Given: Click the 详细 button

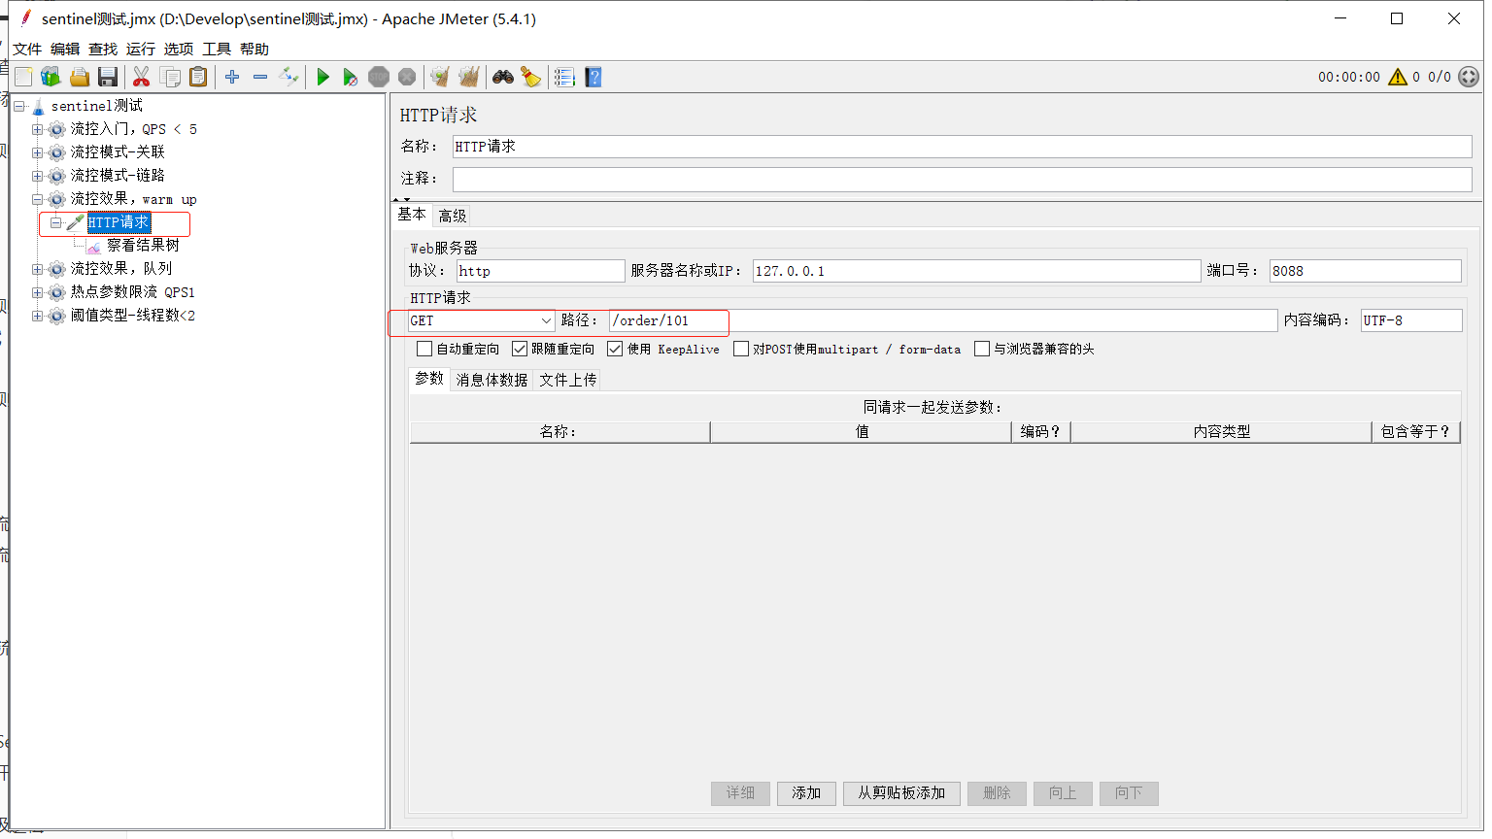Looking at the screenshot, I should pyautogui.click(x=740, y=793).
